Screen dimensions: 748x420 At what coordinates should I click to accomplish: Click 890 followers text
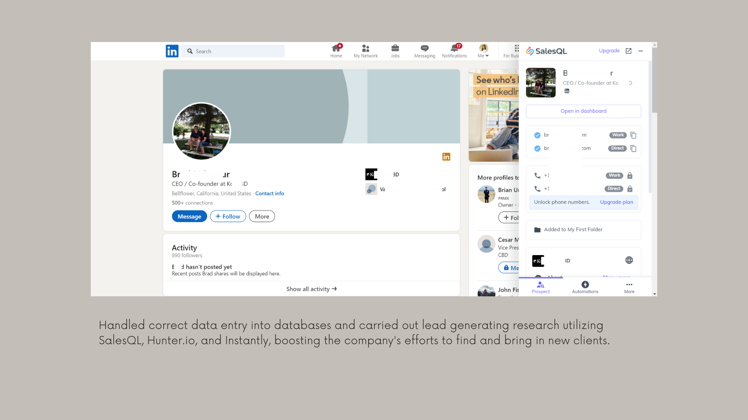pos(187,255)
